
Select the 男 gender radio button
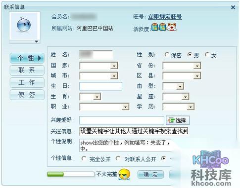click(190, 54)
